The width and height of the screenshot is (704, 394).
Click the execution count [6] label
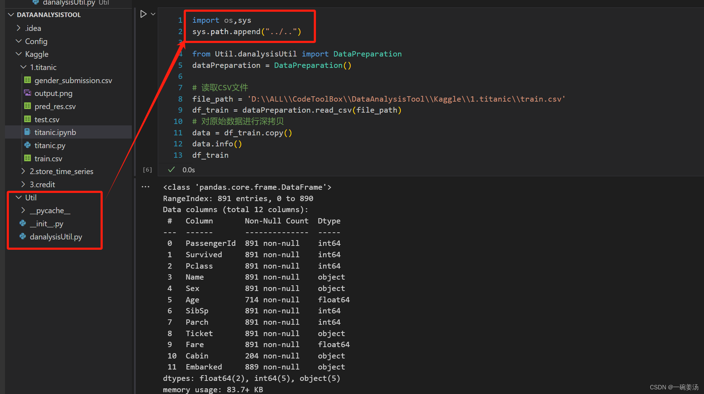(147, 170)
